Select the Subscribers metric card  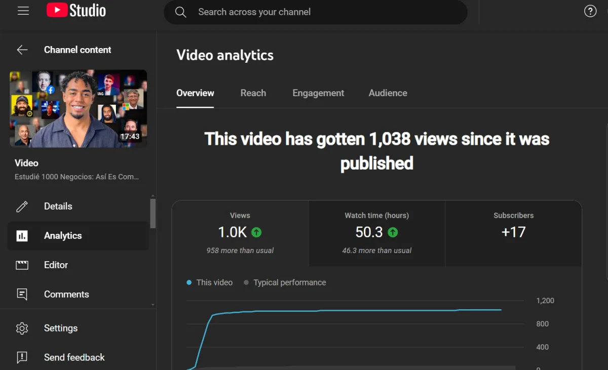coord(514,233)
